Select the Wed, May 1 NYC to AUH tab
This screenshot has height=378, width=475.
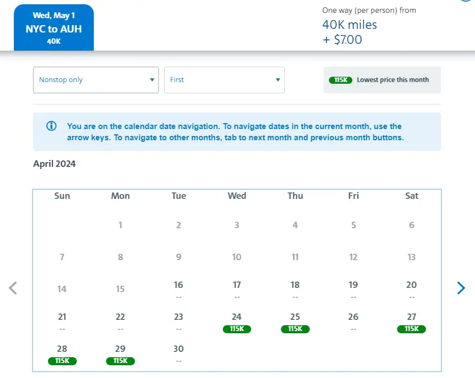click(54, 28)
